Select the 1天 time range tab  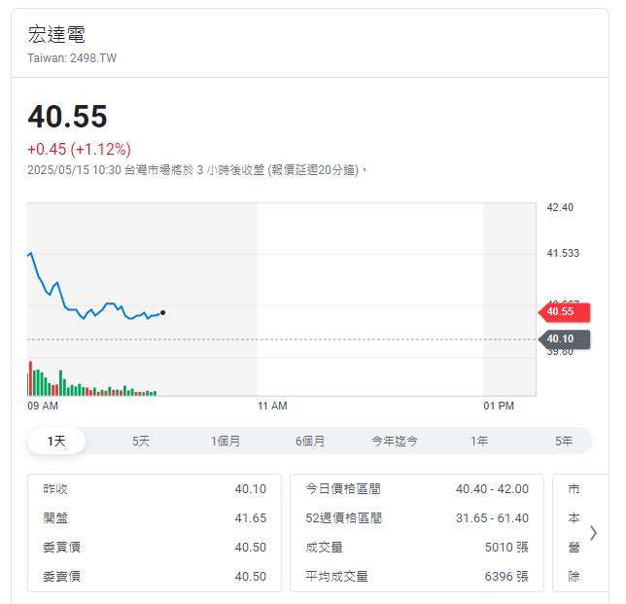click(56, 441)
